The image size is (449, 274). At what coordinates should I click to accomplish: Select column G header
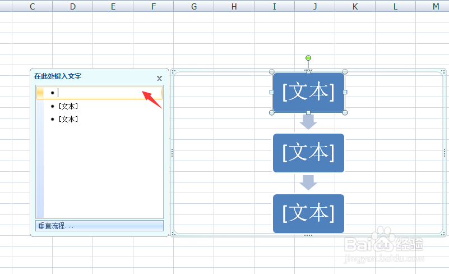click(x=193, y=6)
